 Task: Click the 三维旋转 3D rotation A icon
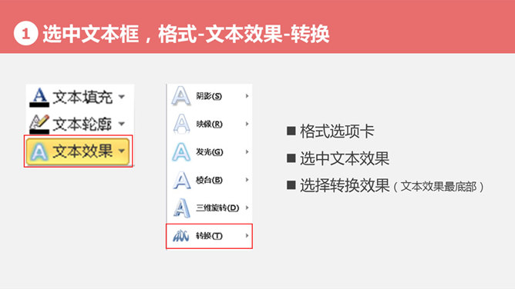coord(181,208)
